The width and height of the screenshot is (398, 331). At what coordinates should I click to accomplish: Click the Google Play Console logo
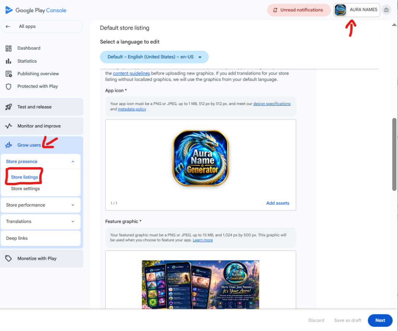point(35,10)
